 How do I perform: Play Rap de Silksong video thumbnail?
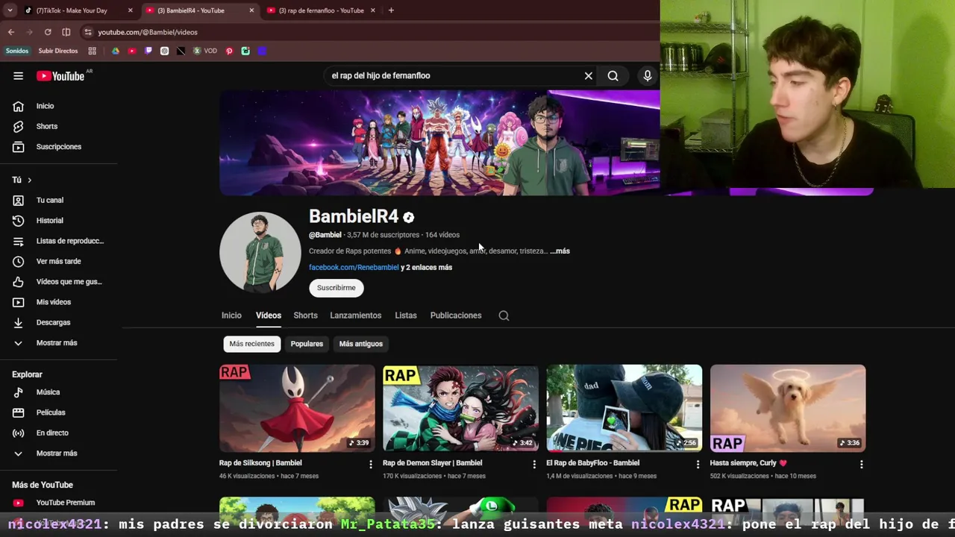[297, 408]
